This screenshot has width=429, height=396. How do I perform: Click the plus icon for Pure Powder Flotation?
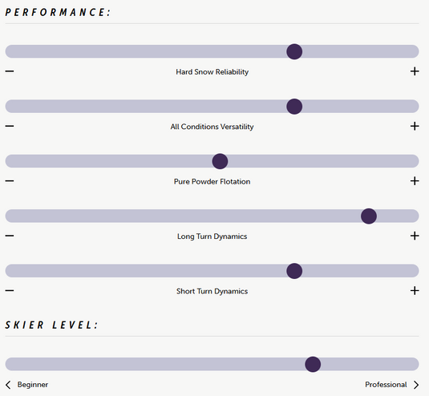pos(415,181)
